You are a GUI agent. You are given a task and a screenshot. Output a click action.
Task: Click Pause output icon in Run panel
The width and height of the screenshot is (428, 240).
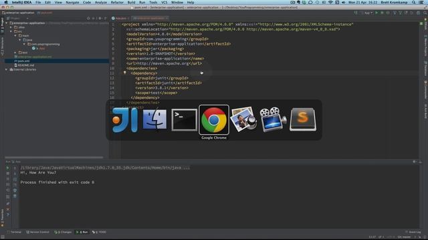point(7,179)
